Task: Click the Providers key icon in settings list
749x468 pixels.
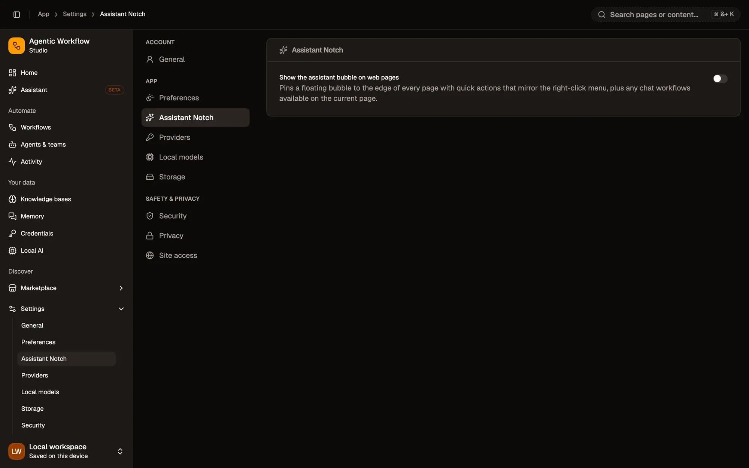Action: (x=150, y=137)
